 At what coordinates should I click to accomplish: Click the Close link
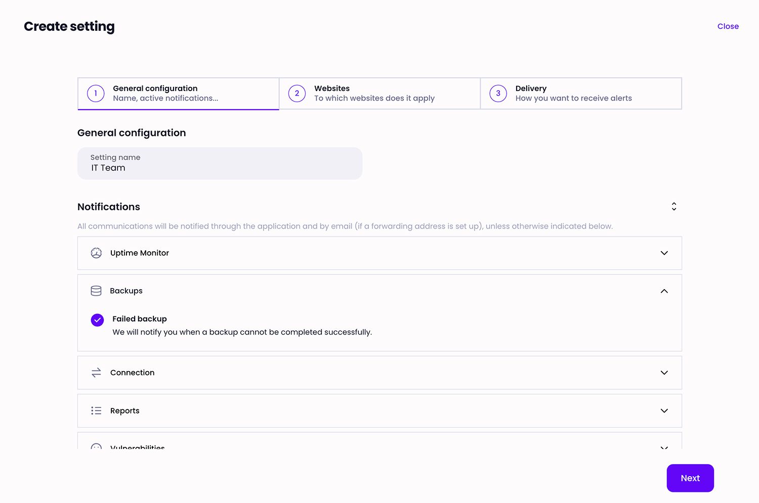[x=728, y=26]
